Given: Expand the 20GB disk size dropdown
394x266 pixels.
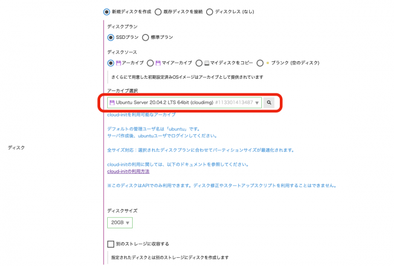Looking at the screenshot, I should [x=120, y=223].
